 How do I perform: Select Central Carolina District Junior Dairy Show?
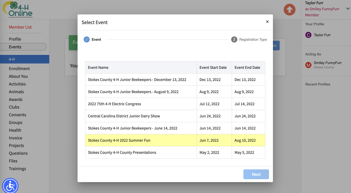pyautogui.click(x=124, y=116)
